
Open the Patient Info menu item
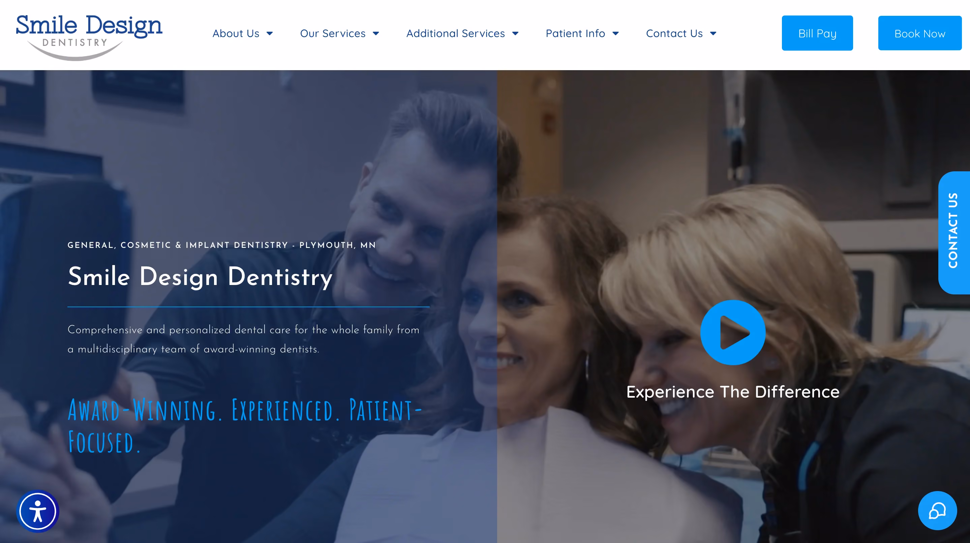pyautogui.click(x=575, y=33)
